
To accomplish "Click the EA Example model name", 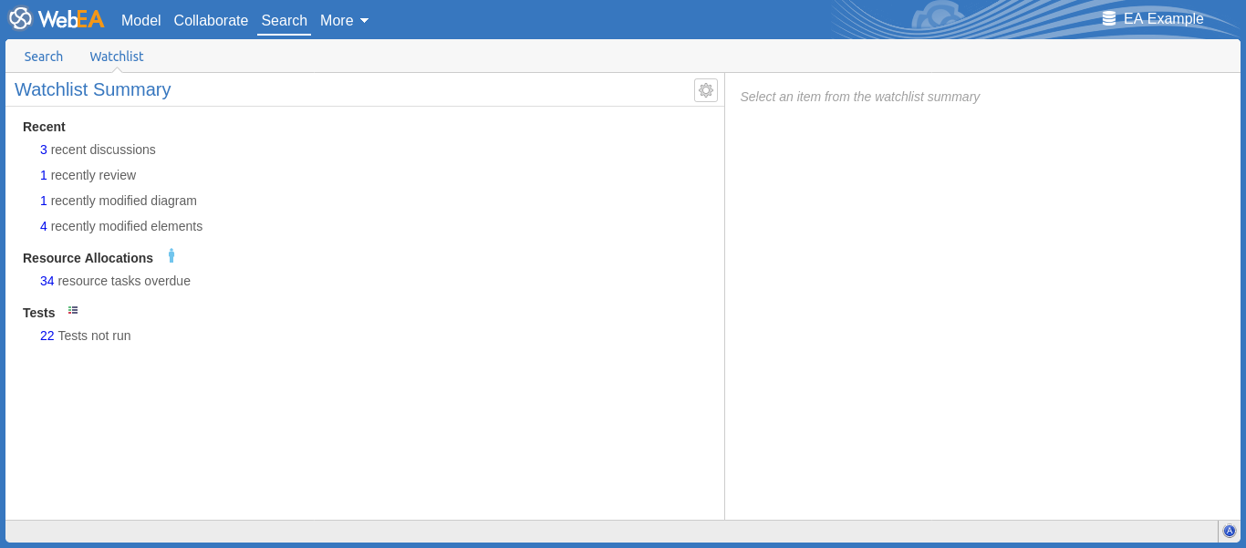I will (1163, 18).
